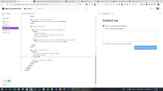This screenshot has height=91, width=163.
Task: Open File Explorer from the taskbar
Action: point(19,89)
